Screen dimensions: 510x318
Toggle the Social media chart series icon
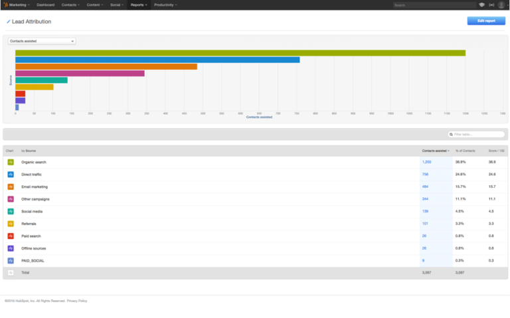(x=11, y=211)
